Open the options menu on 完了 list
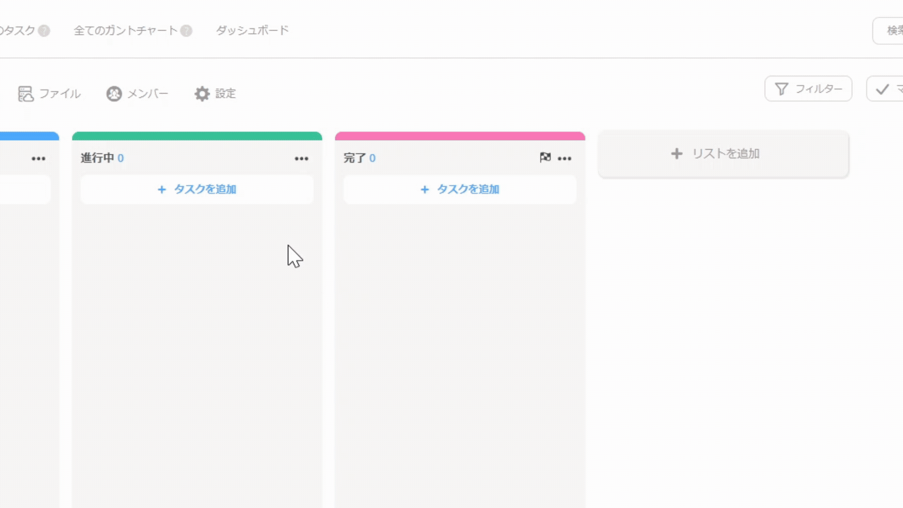 point(564,159)
